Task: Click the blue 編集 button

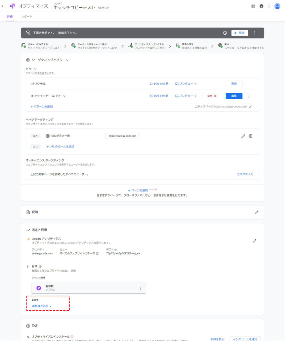Action: point(234,96)
